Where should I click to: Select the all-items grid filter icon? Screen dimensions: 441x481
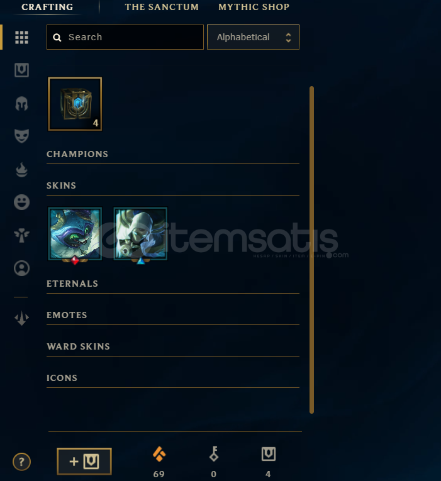tap(22, 38)
